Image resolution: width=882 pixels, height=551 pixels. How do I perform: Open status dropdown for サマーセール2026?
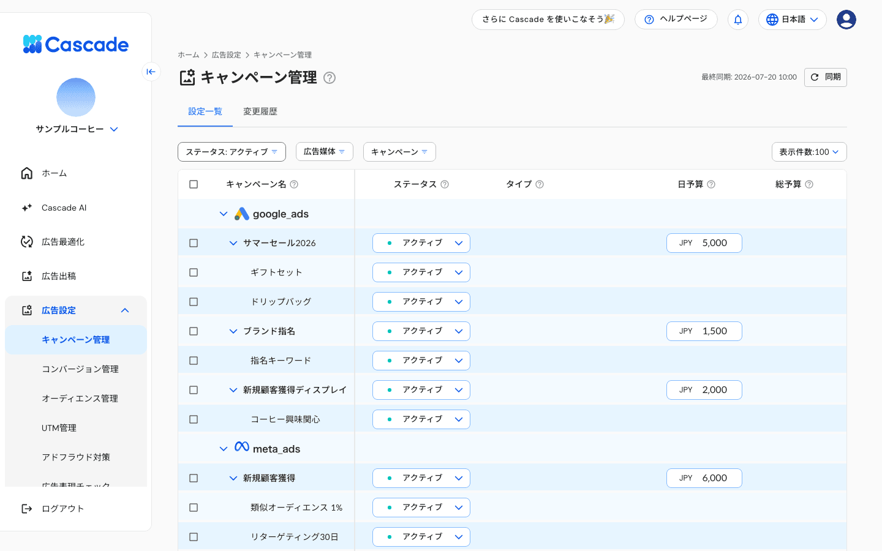click(x=421, y=243)
